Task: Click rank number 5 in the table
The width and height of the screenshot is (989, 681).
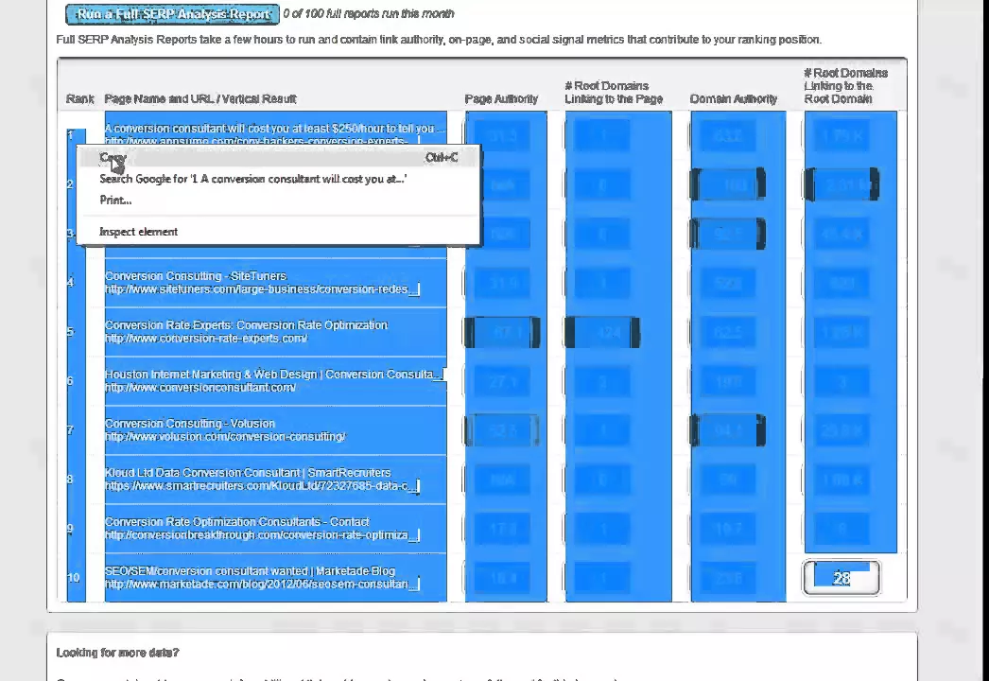Action: pyautogui.click(x=70, y=331)
